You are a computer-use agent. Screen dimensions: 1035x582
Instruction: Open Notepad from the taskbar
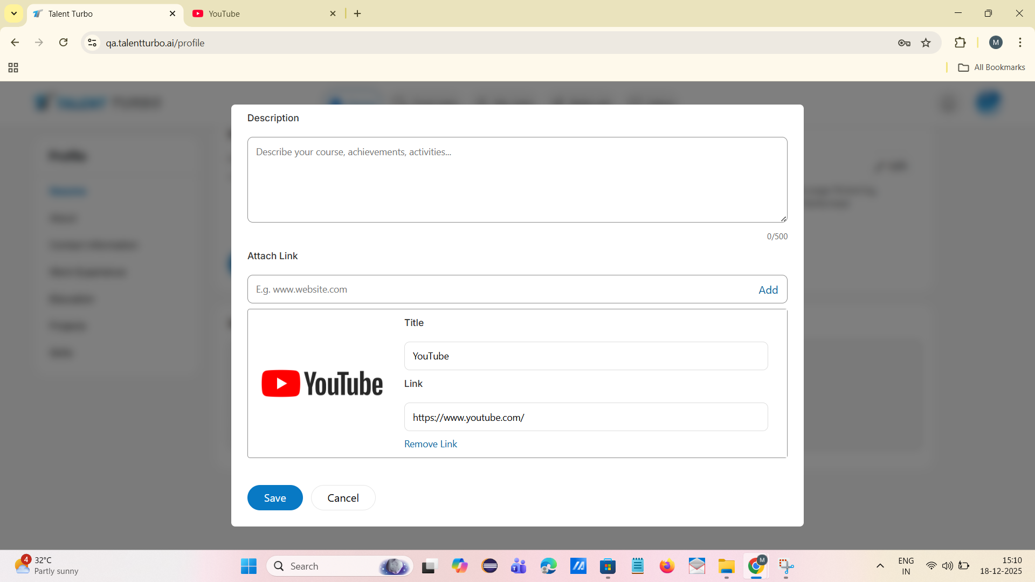(638, 566)
